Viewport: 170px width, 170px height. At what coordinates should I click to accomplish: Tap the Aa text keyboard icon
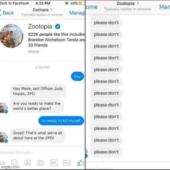(2, 163)
